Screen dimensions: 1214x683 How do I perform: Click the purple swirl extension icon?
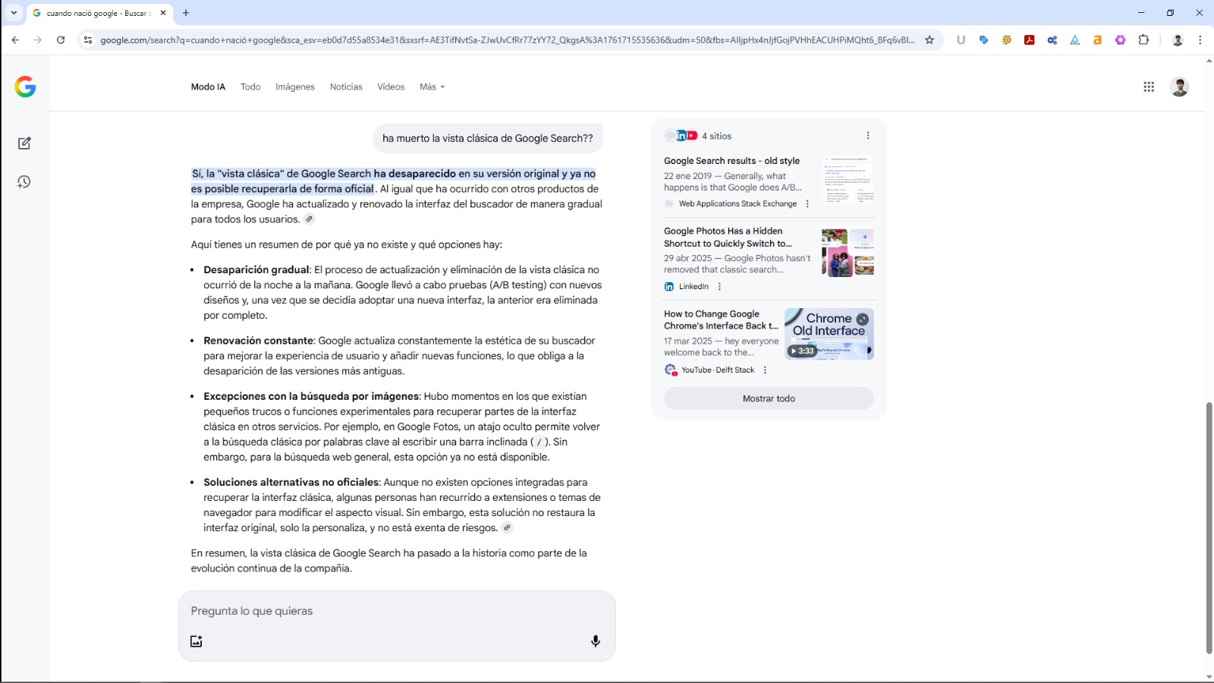[1121, 40]
